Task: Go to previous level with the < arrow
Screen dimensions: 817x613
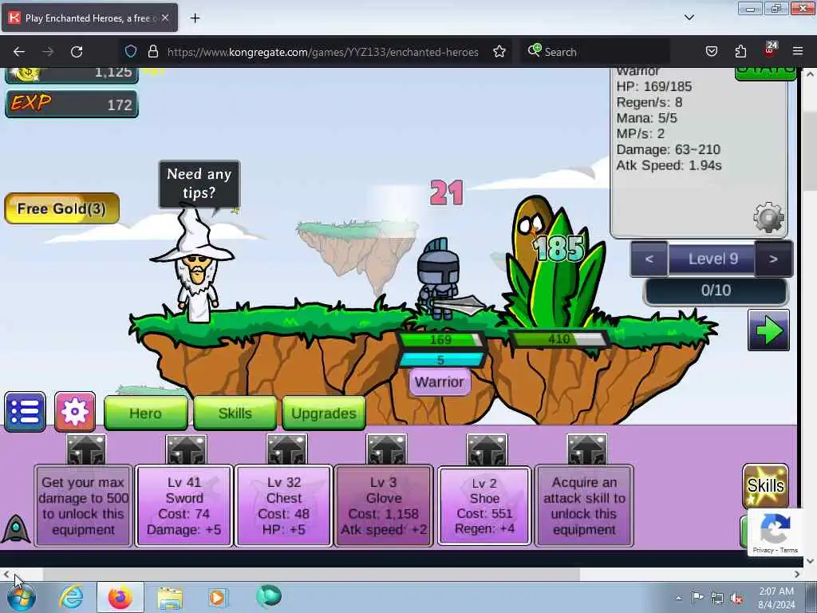Action: pos(649,259)
